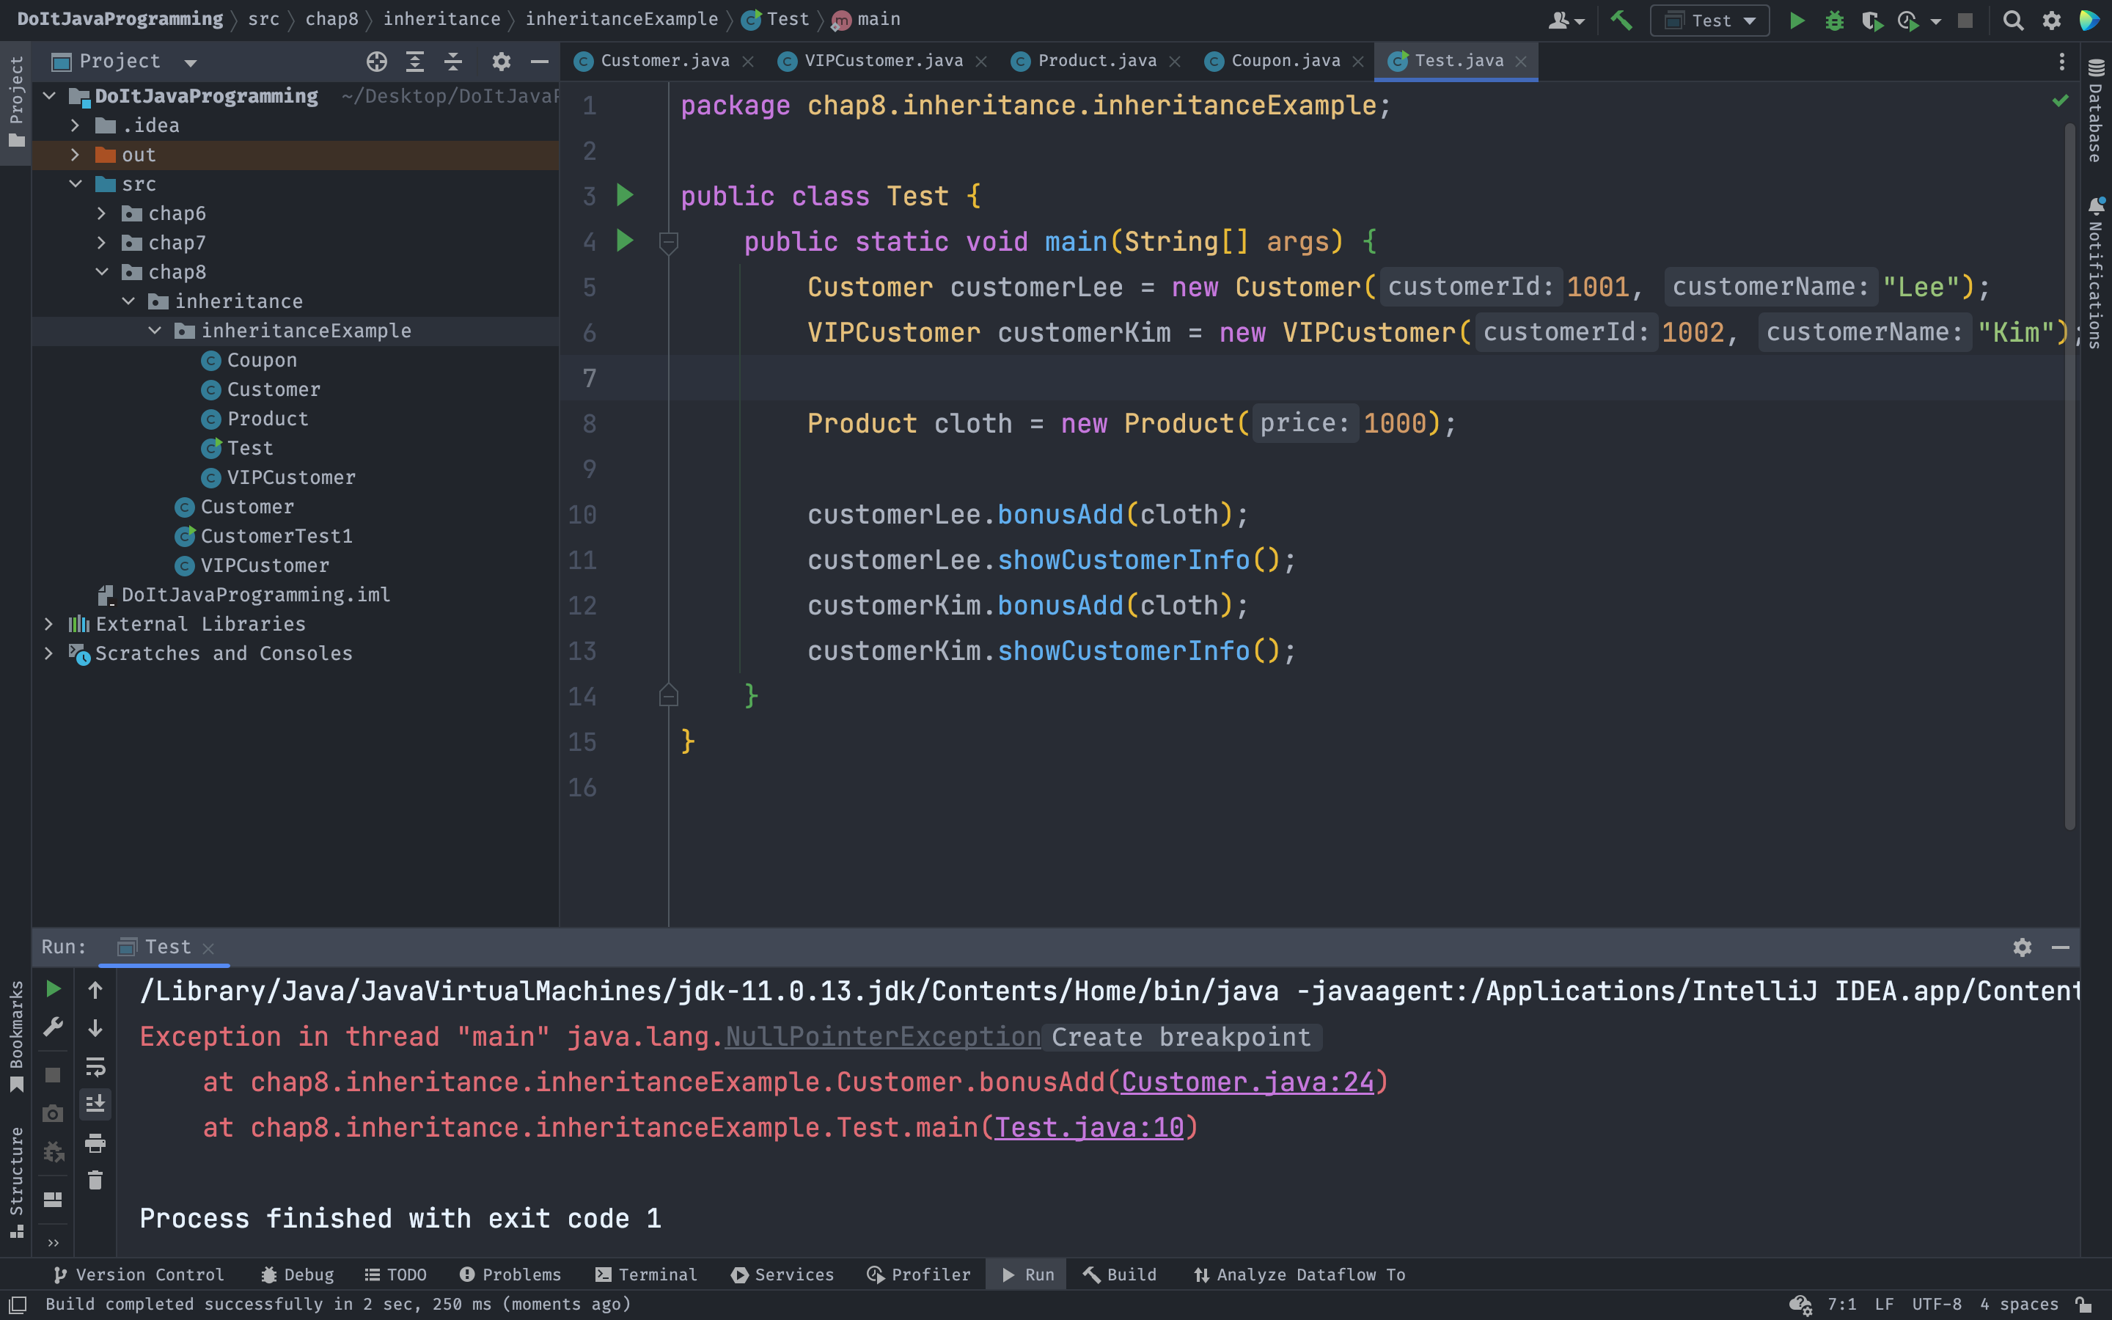
Task: Click Run with Coverage icon
Action: [1871, 20]
